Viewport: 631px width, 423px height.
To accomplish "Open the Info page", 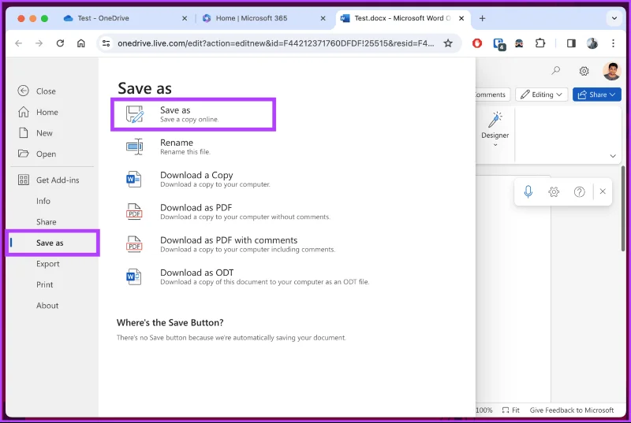I will pyautogui.click(x=43, y=201).
